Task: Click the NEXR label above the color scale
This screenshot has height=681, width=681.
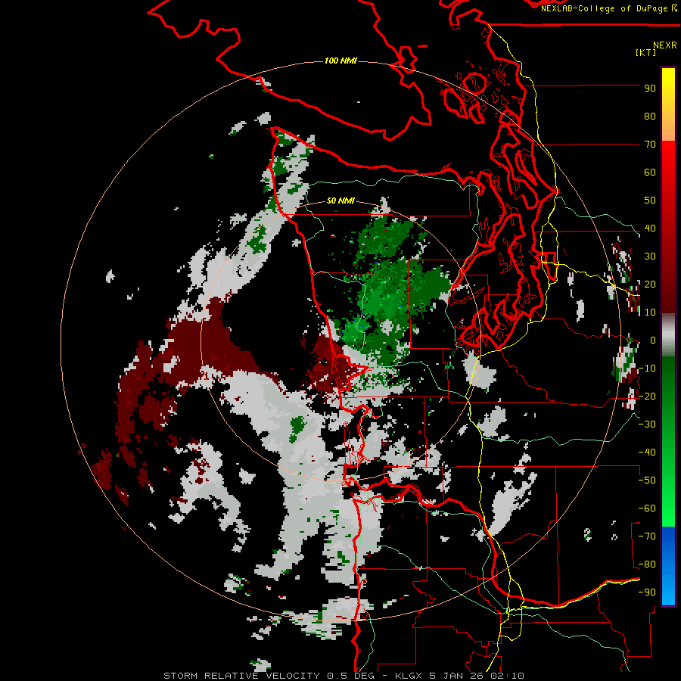Action: (x=665, y=45)
